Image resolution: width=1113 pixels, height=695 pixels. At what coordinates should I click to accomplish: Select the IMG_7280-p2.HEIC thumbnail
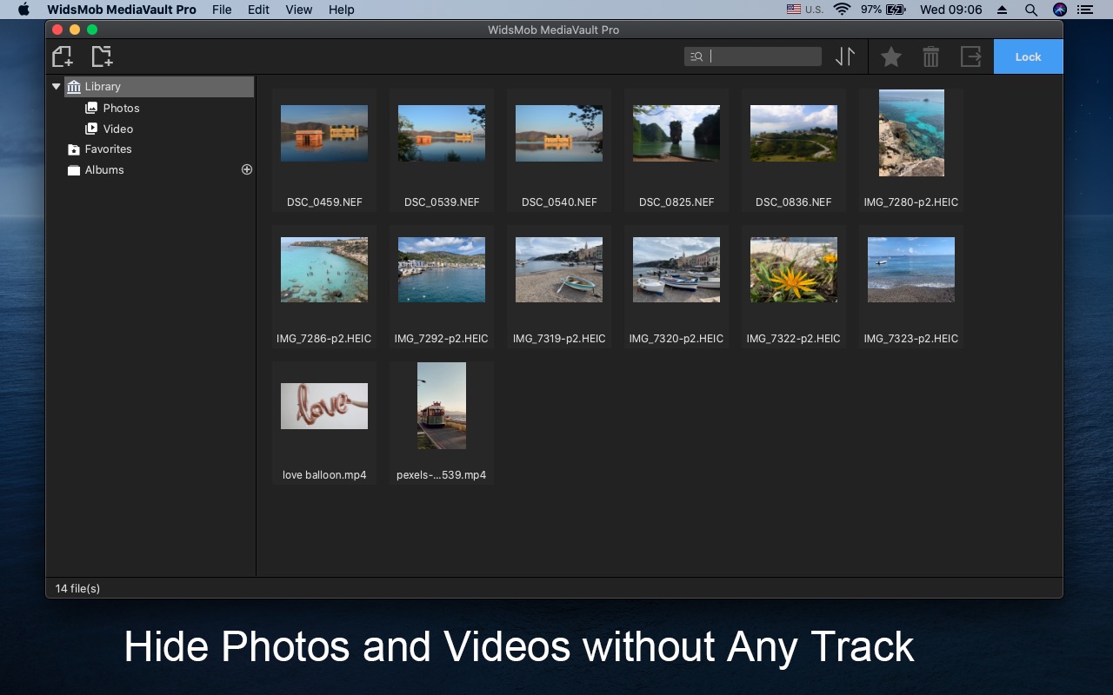tap(911, 133)
